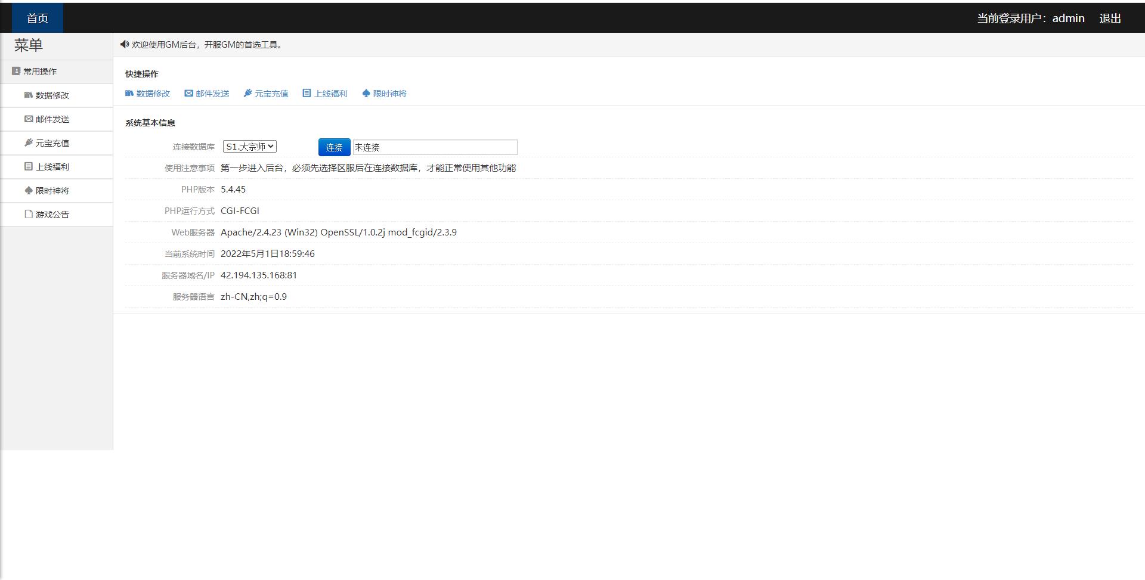Viewport: 1145px width, 580px height.
Task: Click the list icon beside sidebar 上线福利
Action: click(x=29, y=166)
